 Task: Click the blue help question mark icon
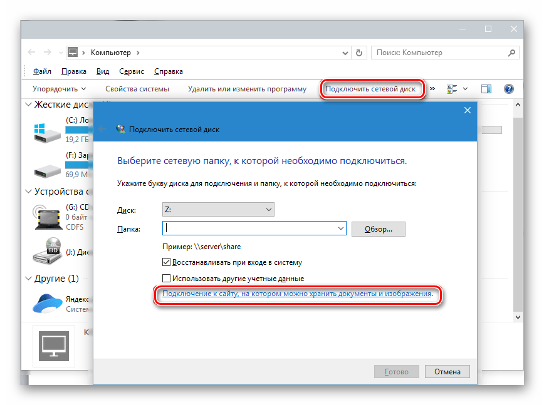pos(508,89)
